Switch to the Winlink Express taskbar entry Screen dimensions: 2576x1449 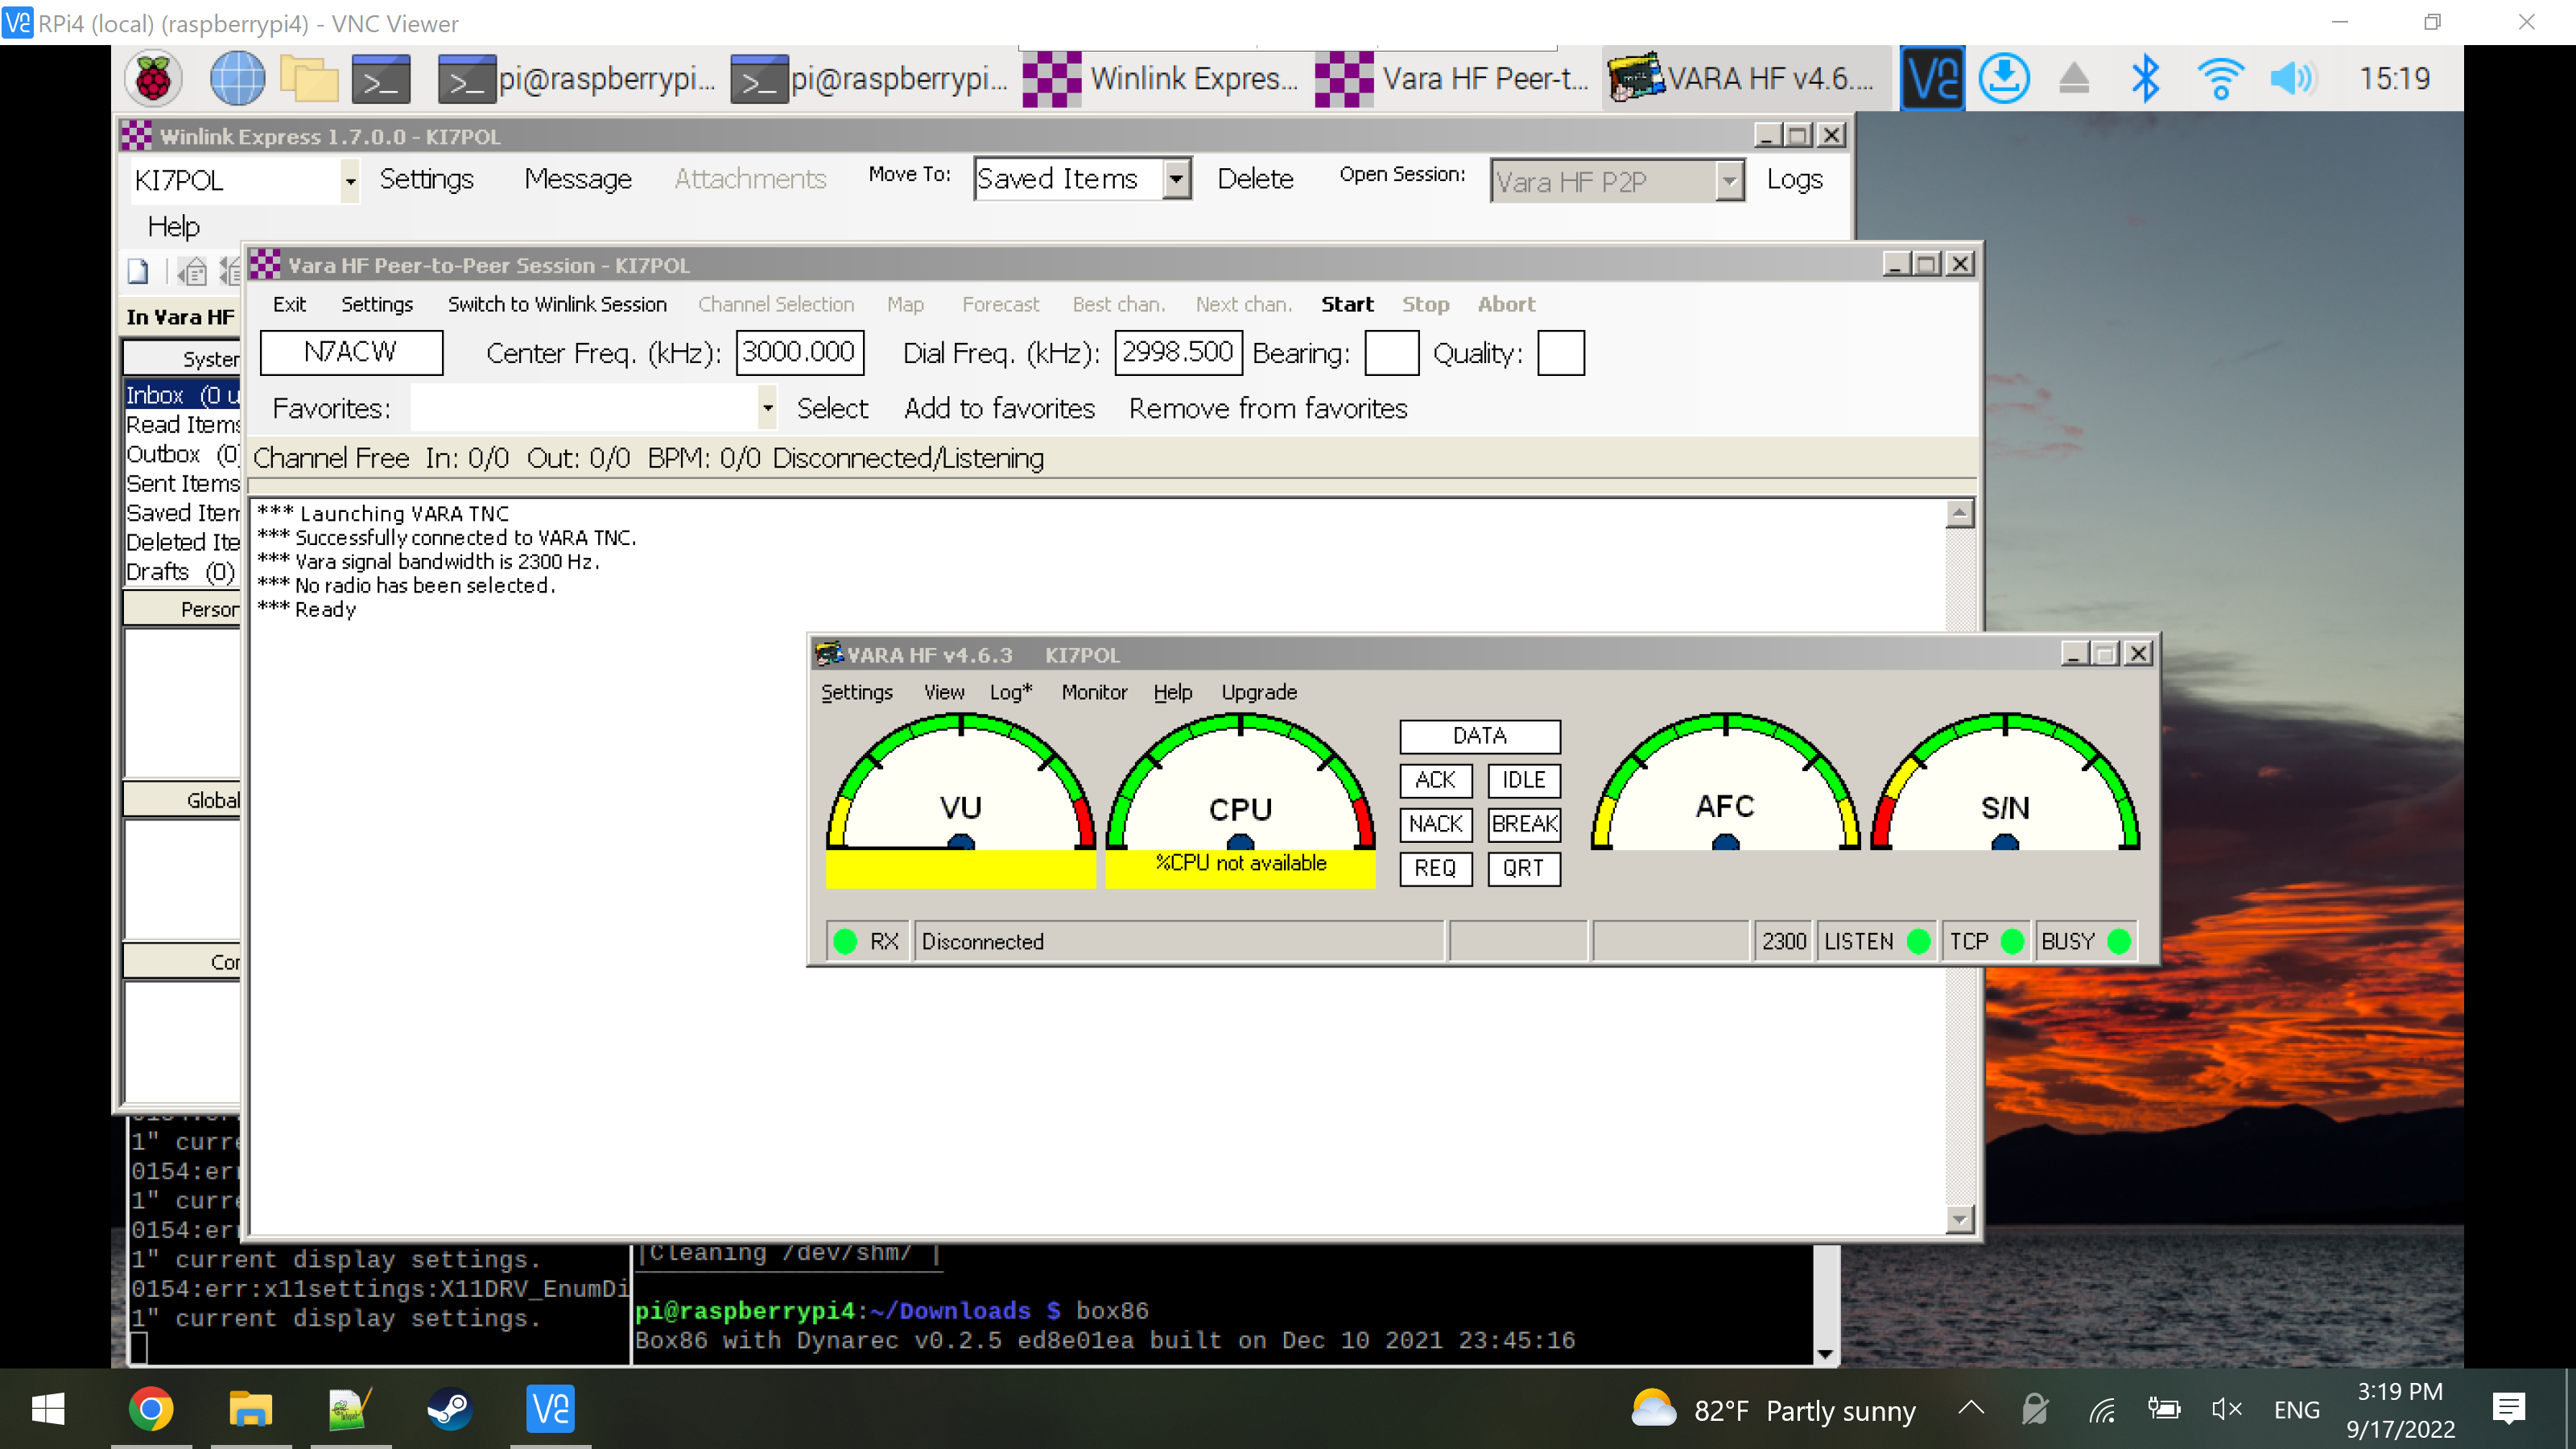[1162, 78]
